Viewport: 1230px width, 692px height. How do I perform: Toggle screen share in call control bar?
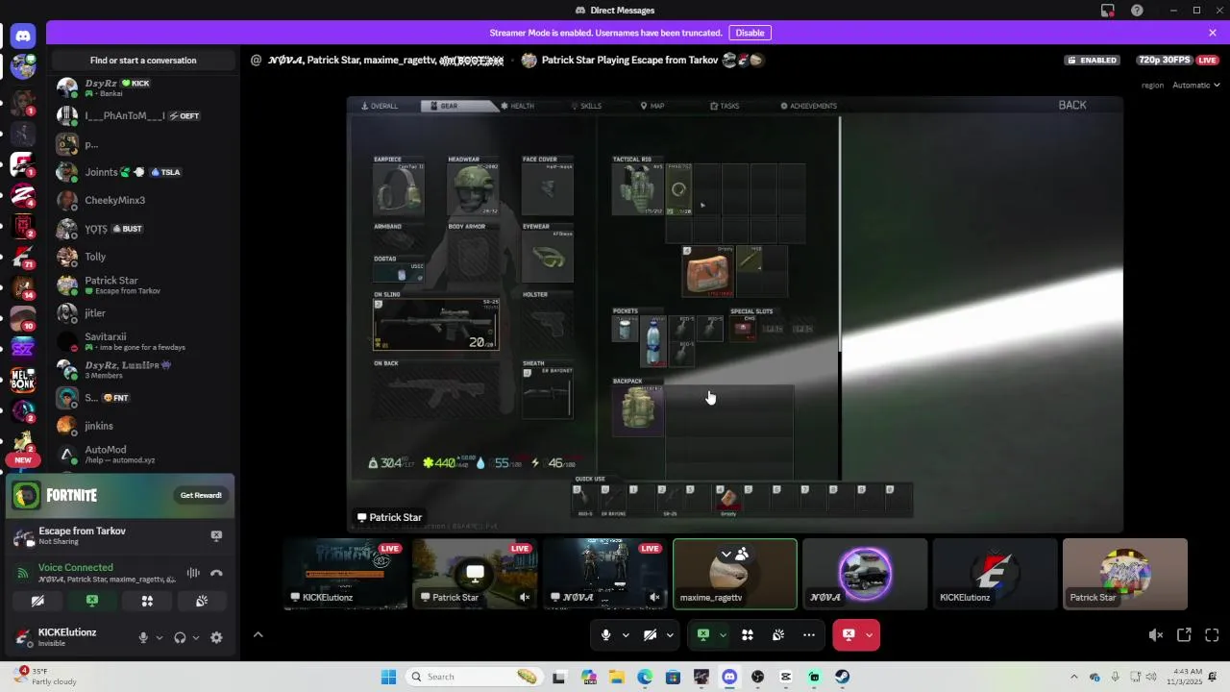(703, 635)
